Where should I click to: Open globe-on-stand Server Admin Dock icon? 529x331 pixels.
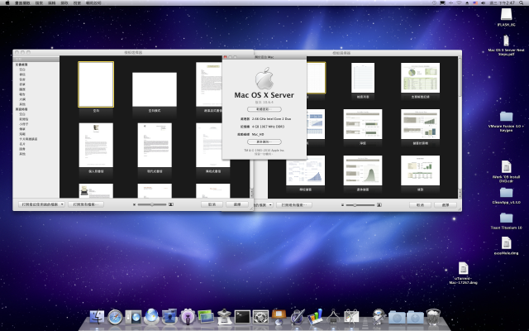151,317
